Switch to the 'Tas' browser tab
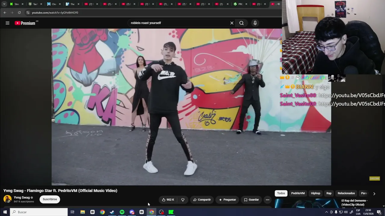 pos(33,4)
